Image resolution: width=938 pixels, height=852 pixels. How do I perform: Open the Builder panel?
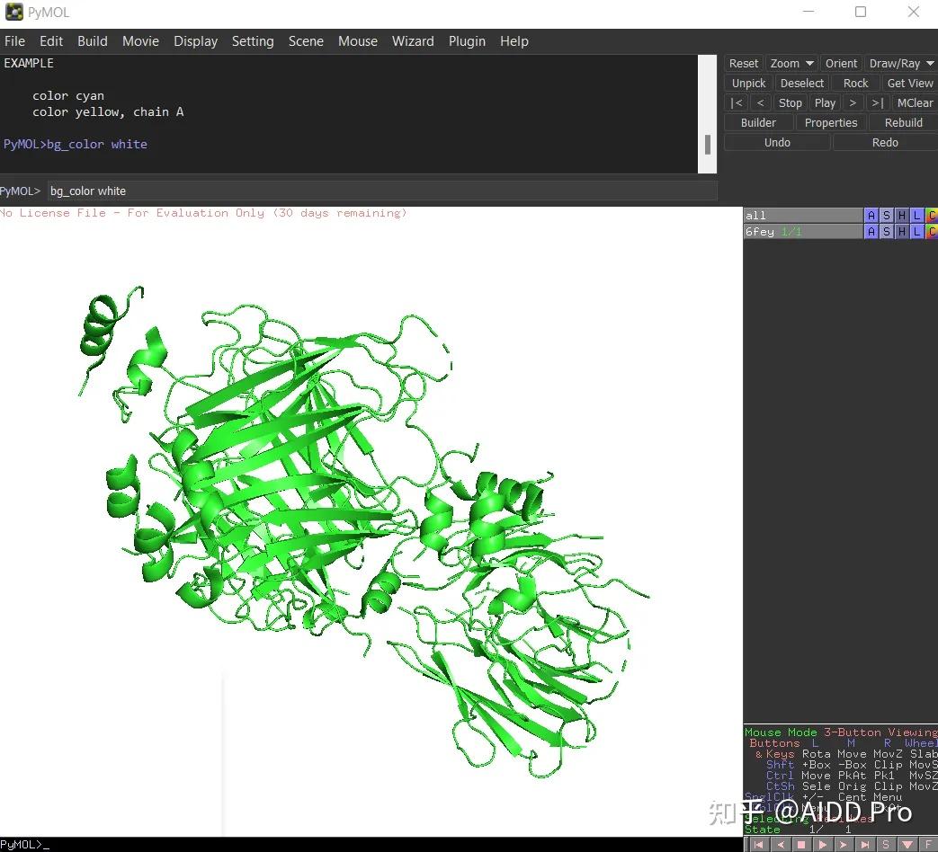(x=758, y=122)
